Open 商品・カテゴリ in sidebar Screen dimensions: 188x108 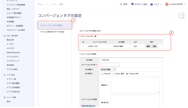(13, 9)
